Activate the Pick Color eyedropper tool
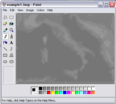The image size is (116, 104). [x=5, y=30]
